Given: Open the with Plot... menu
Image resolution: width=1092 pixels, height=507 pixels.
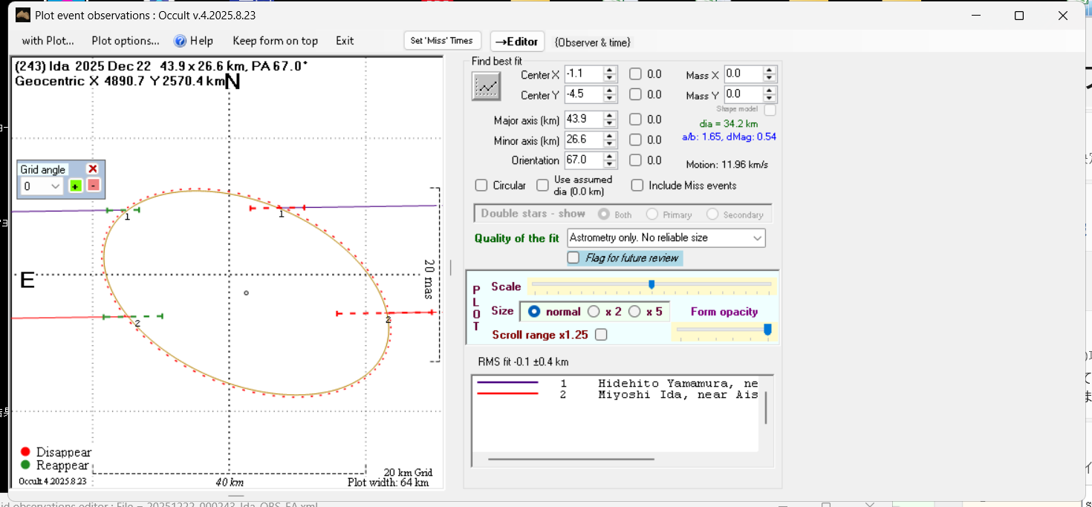Looking at the screenshot, I should [48, 41].
